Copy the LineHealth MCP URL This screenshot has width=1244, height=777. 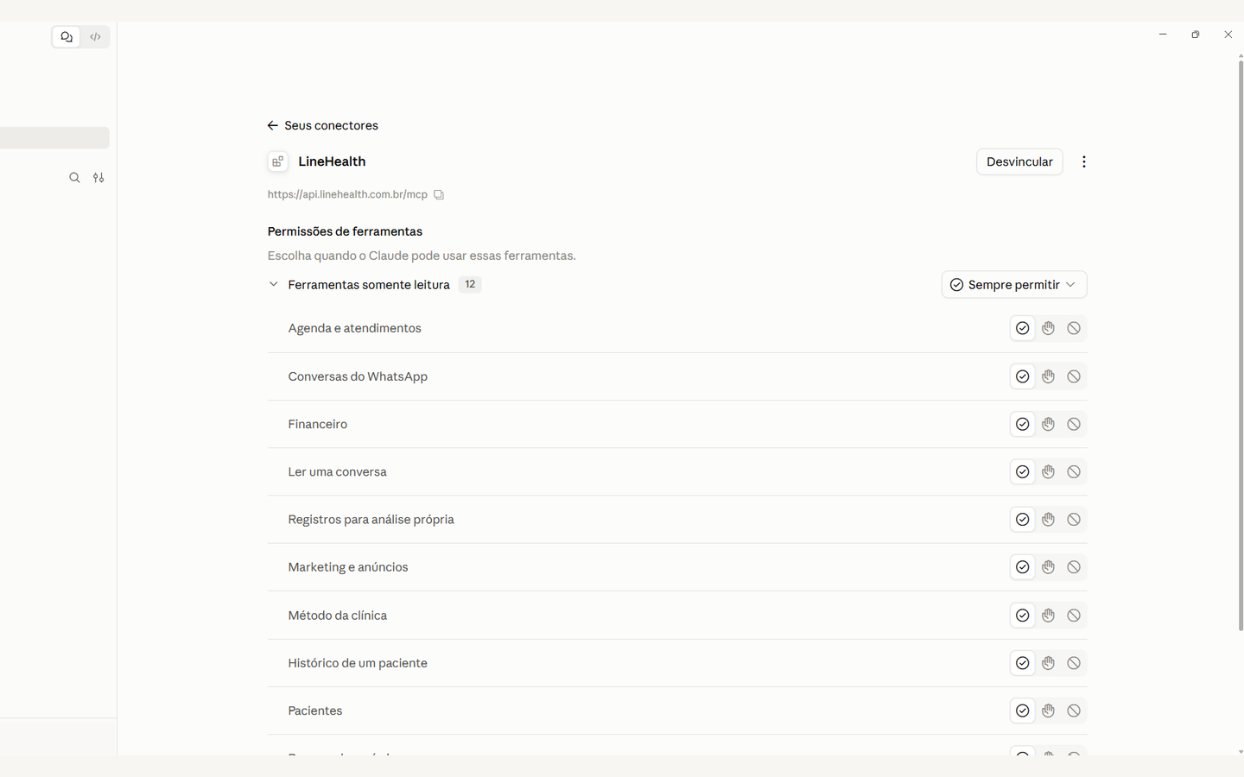(439, 195)
